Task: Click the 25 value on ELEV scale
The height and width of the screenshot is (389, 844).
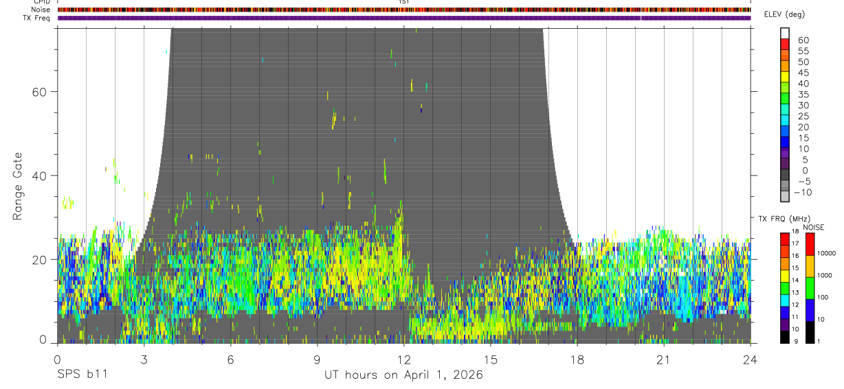Action: tap(803, 116)
